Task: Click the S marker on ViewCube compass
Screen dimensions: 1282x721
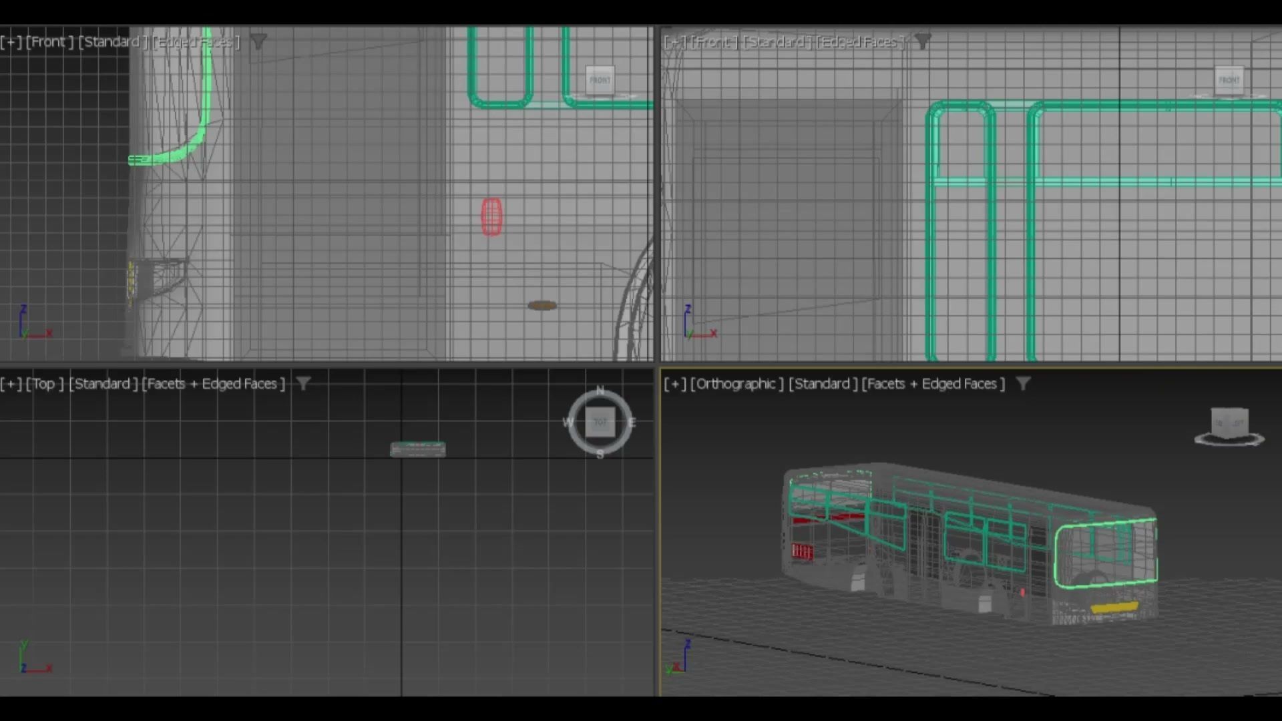Action: pos(600,454)
